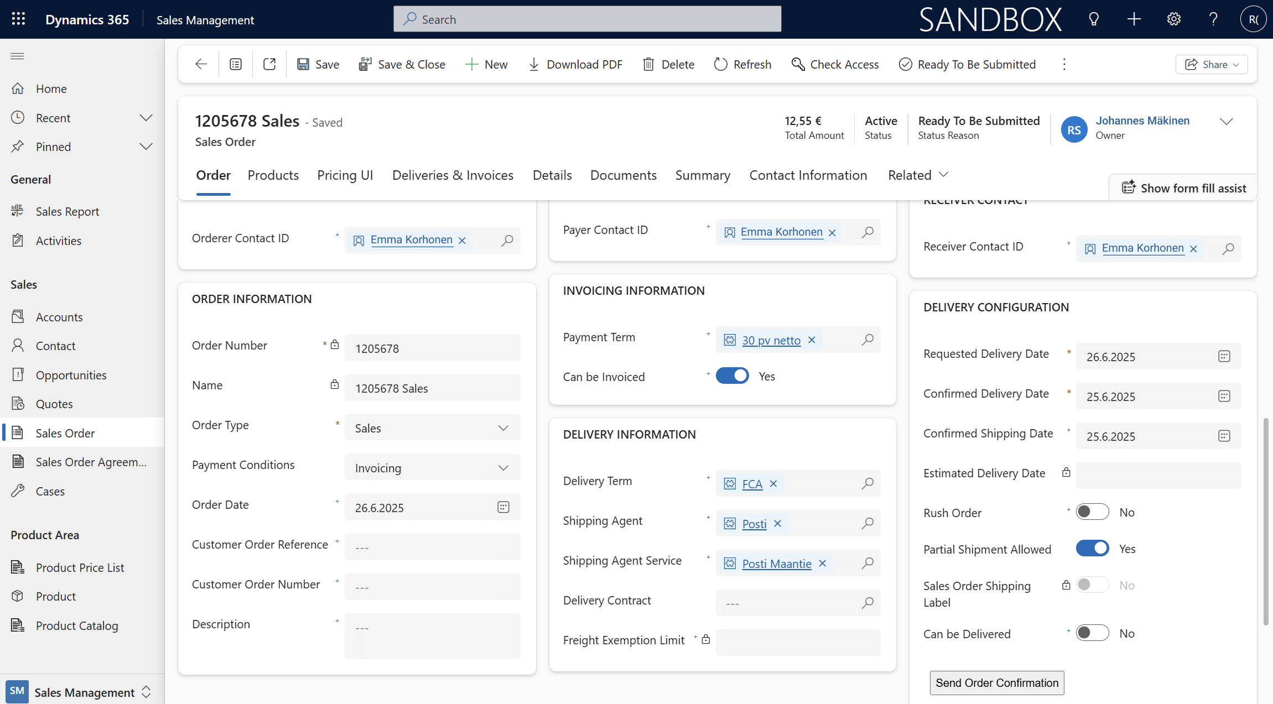Open the app launcher waffle icon
The image size is (1273, 704).
click(x=18, y=19)
